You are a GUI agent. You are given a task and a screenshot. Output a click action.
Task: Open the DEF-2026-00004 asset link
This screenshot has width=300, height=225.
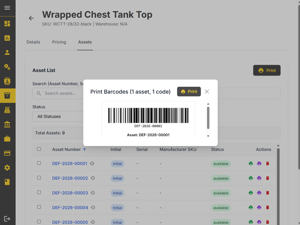70,208
